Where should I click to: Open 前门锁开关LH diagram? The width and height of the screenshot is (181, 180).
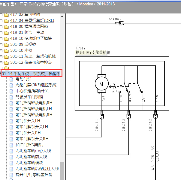28,121
